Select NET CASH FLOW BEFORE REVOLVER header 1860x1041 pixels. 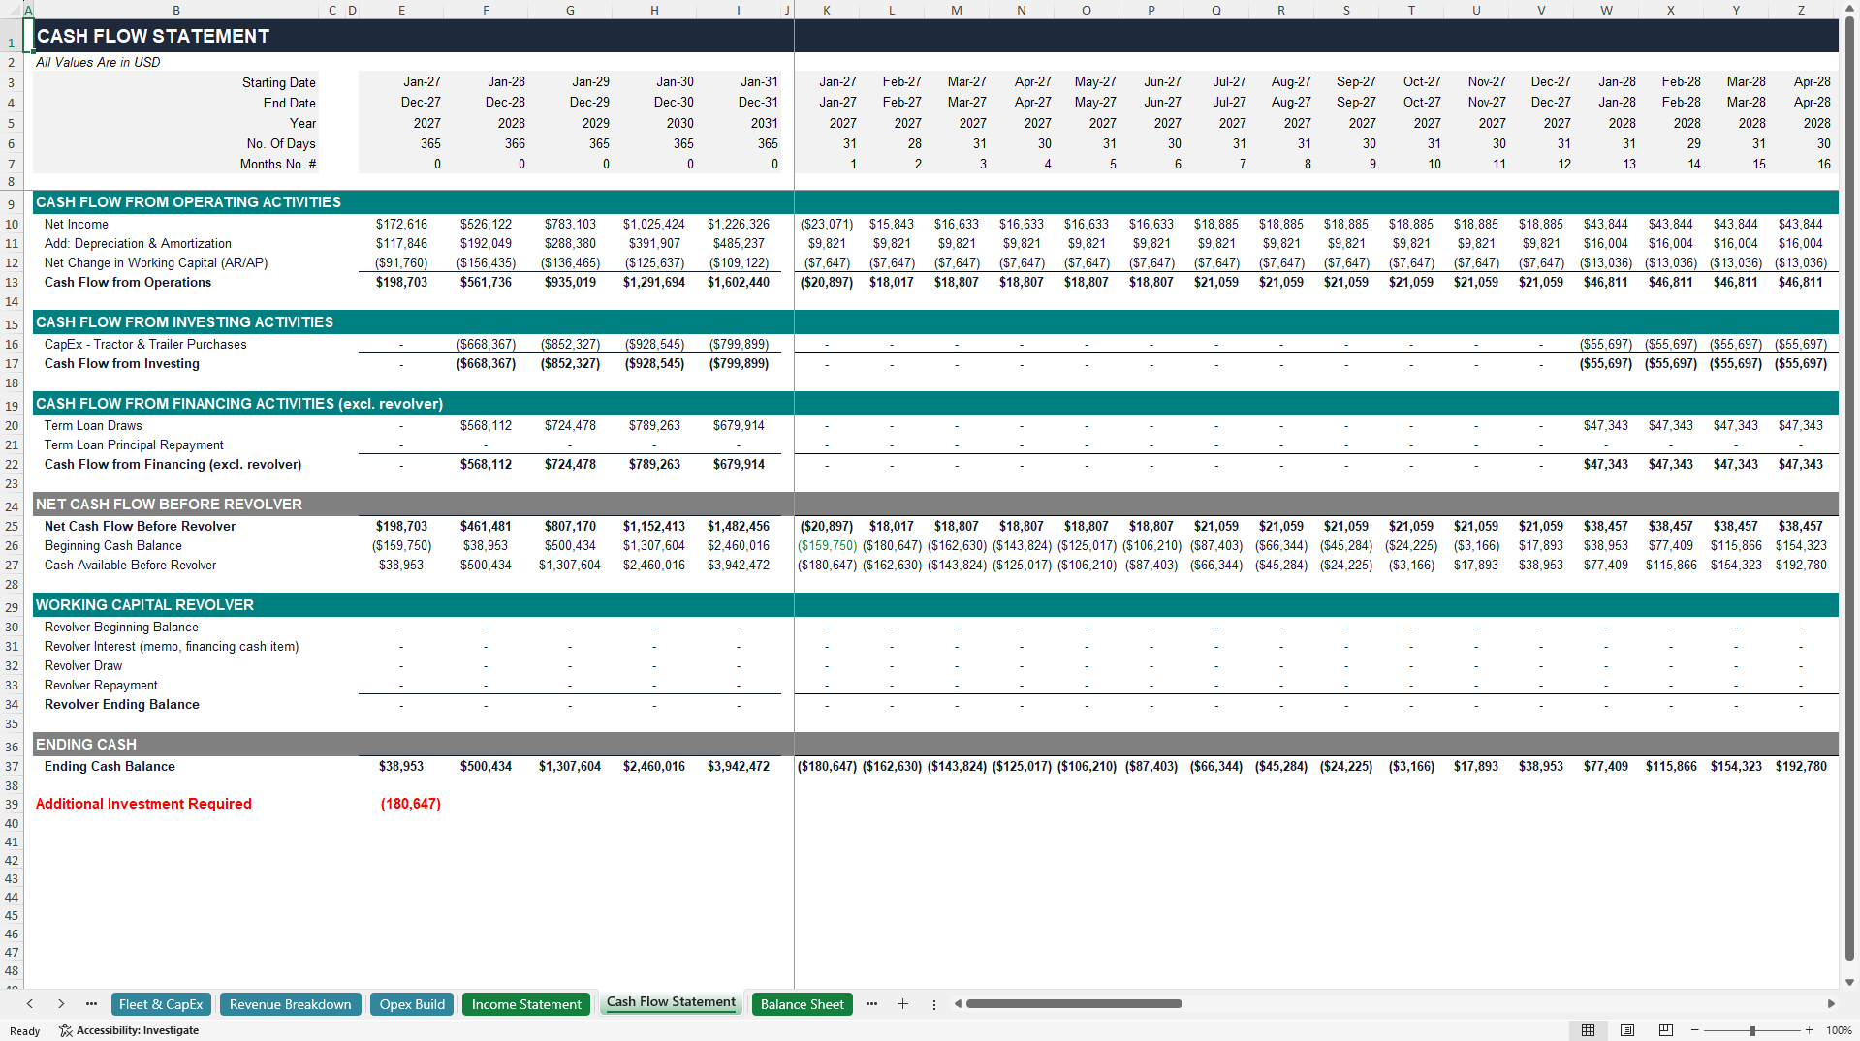169,505
